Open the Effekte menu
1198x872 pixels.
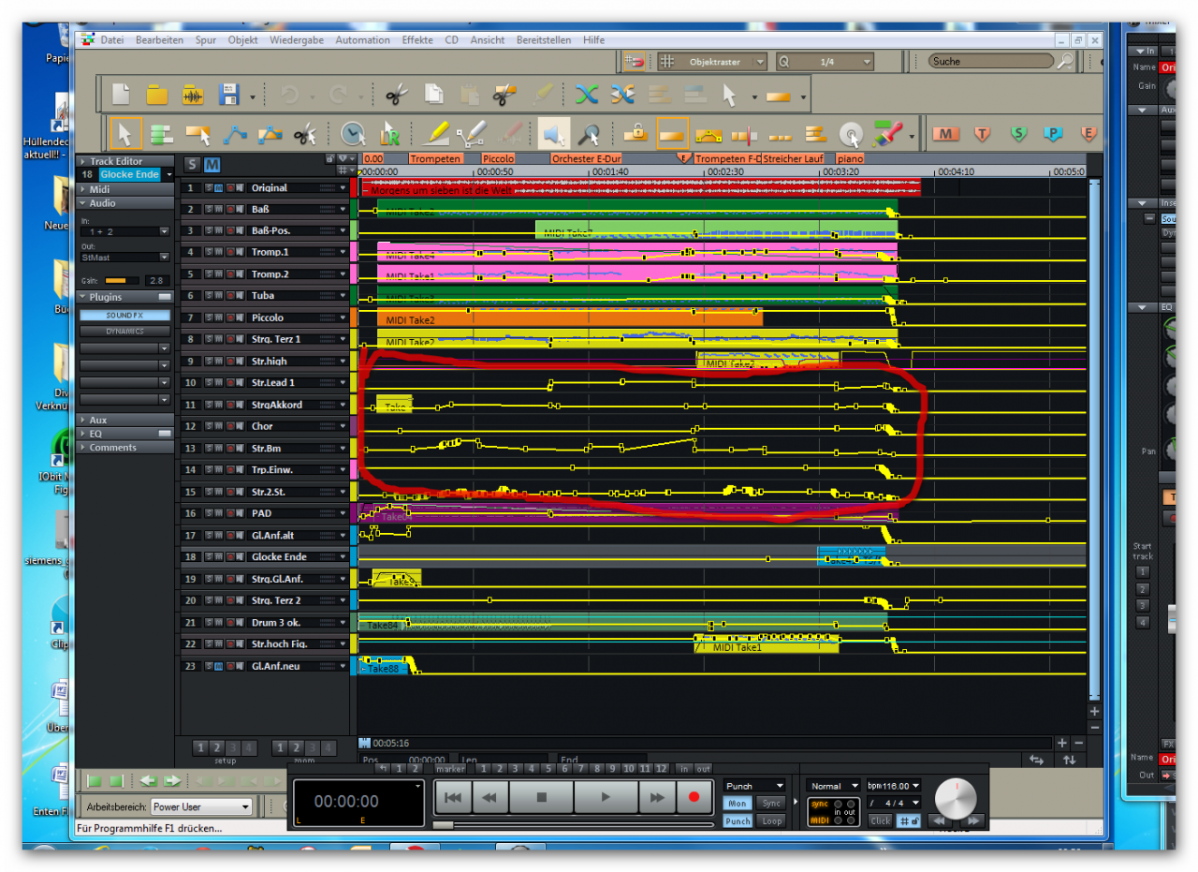417,40
